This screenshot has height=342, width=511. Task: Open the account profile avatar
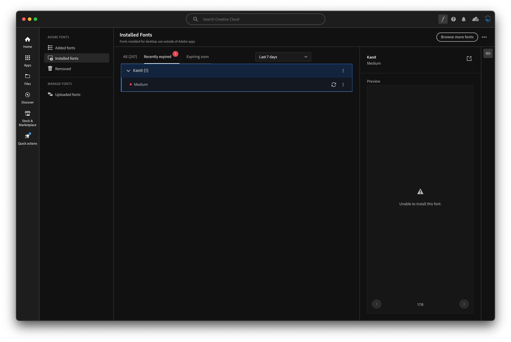(x=488, y=19)
